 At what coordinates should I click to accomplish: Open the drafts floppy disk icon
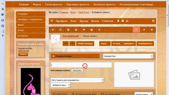pyautogui.click(x=76, y=30)
